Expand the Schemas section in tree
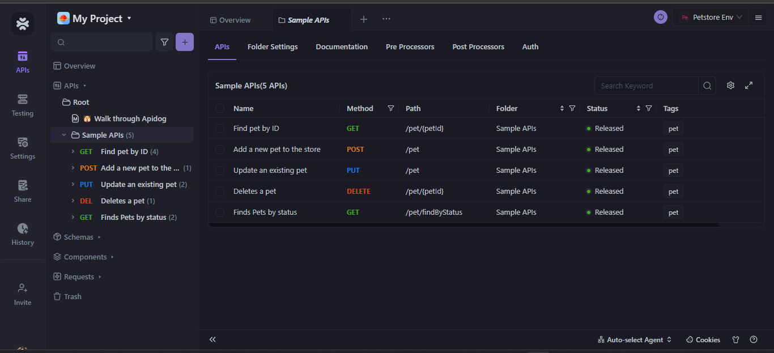This screenshot has width=774, height=353. pyautogui.click(x=78, y=237)
